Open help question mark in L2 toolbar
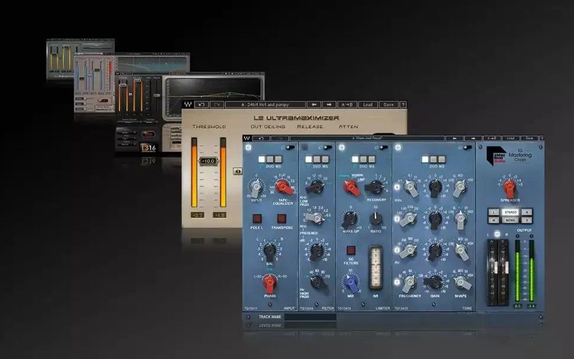This screenshot has width=574, height=359. click(402, 105)
